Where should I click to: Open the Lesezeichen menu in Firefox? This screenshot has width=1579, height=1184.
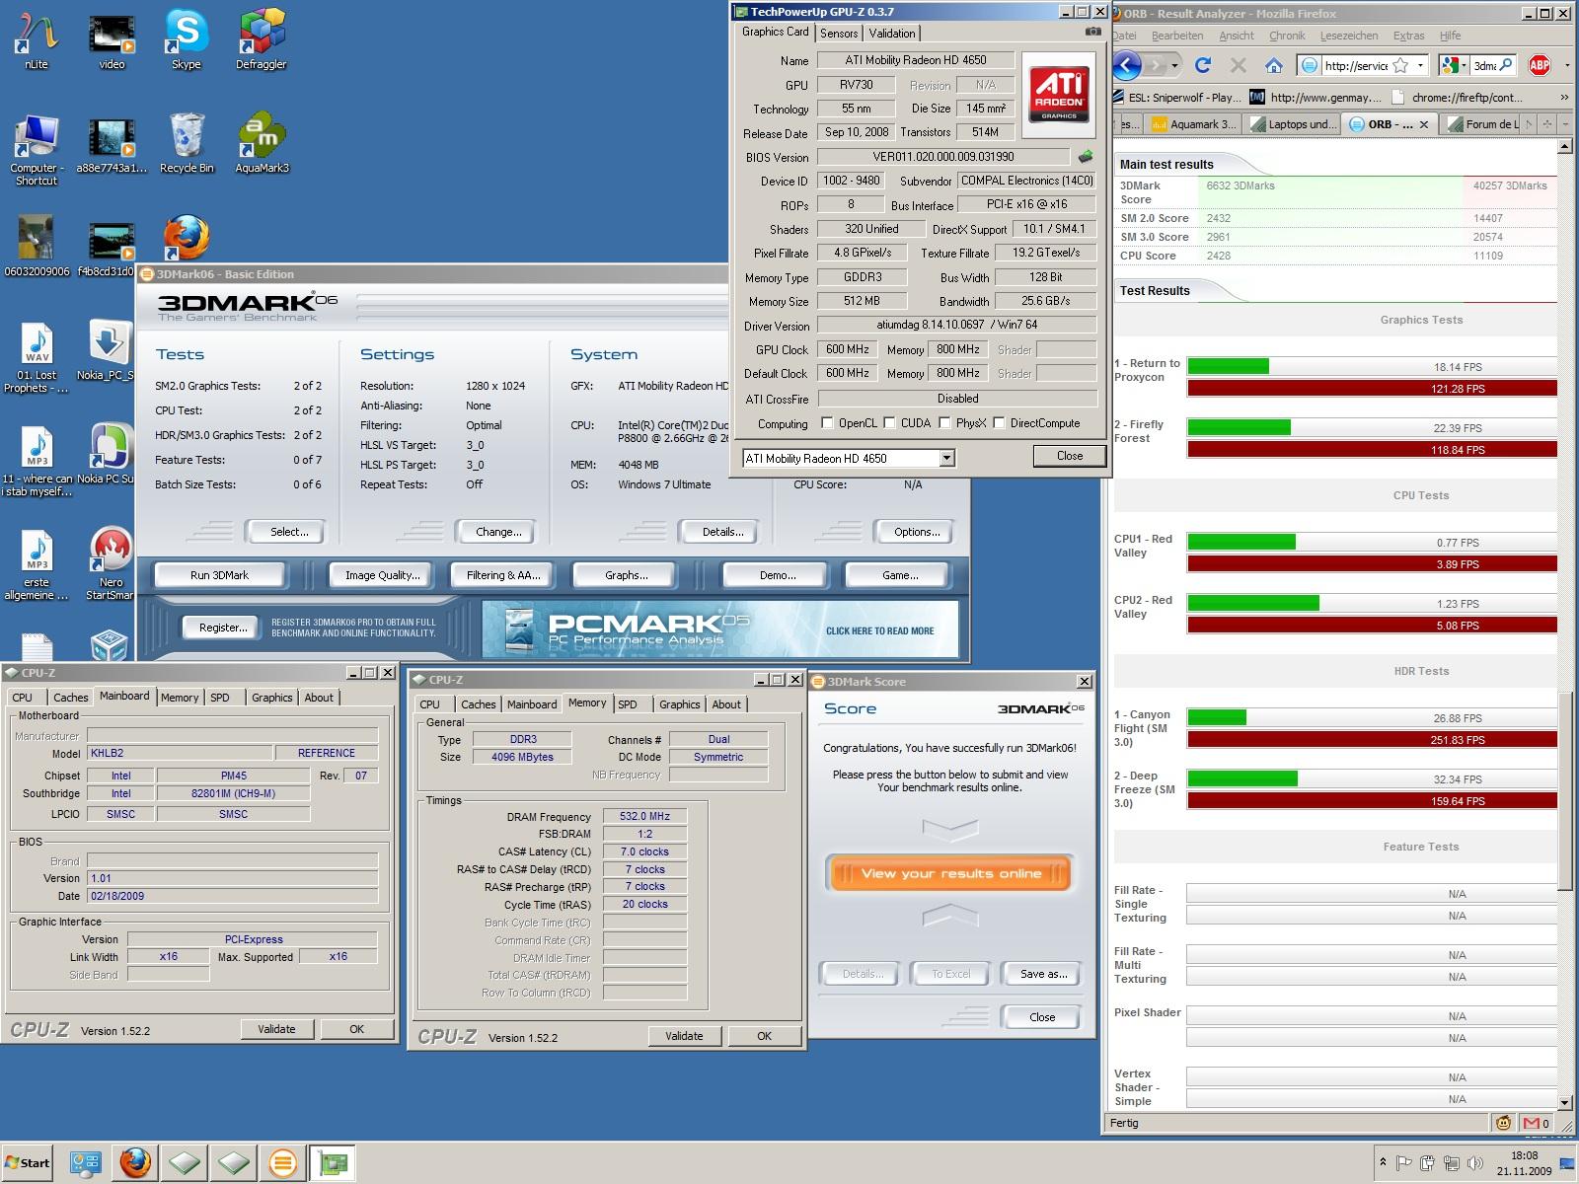[1349, 36]
